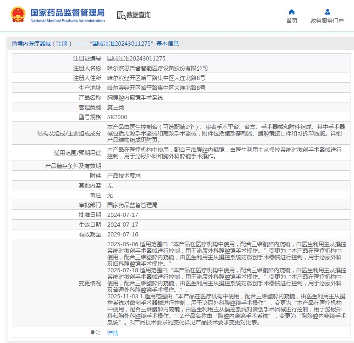Click the 适用范围 value ending 胸外科腔镜手术操作

tap(224, 153)
